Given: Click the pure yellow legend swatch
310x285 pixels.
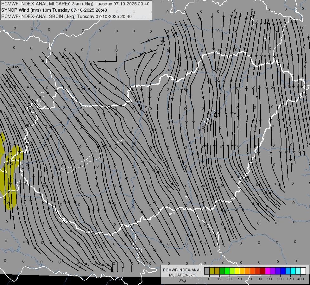Looking at the screenshot, I should click(237, 271).
